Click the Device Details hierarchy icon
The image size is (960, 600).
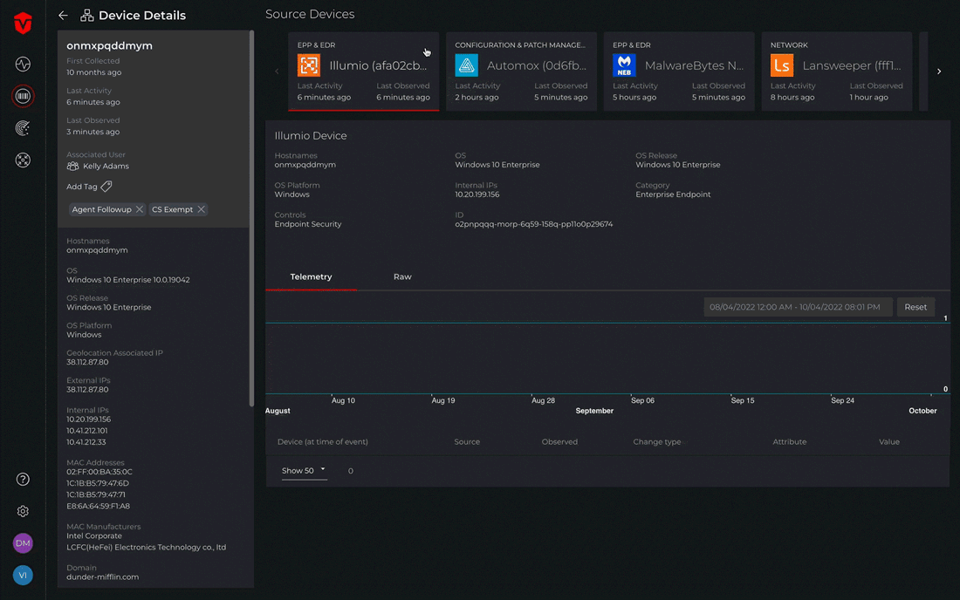(87, 16)
